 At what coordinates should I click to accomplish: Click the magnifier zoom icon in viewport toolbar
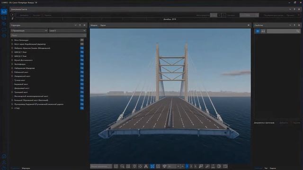(x=122, y=166)
